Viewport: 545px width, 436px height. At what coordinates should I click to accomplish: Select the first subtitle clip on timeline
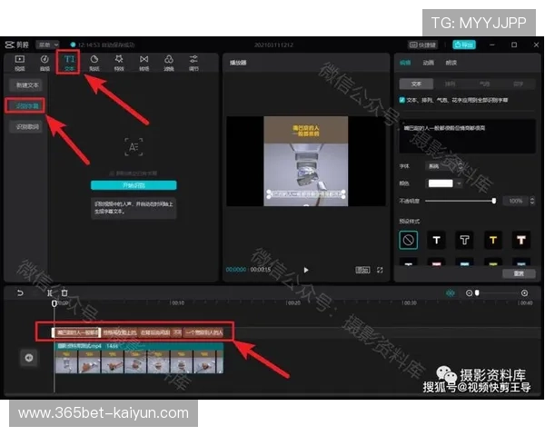click(x=76, y=332)
